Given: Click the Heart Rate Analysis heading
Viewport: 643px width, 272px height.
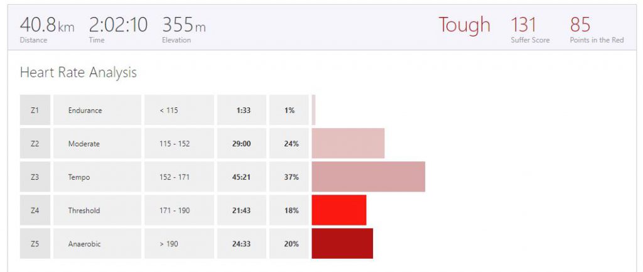Looking at the screenshot, I should point(78,72).
